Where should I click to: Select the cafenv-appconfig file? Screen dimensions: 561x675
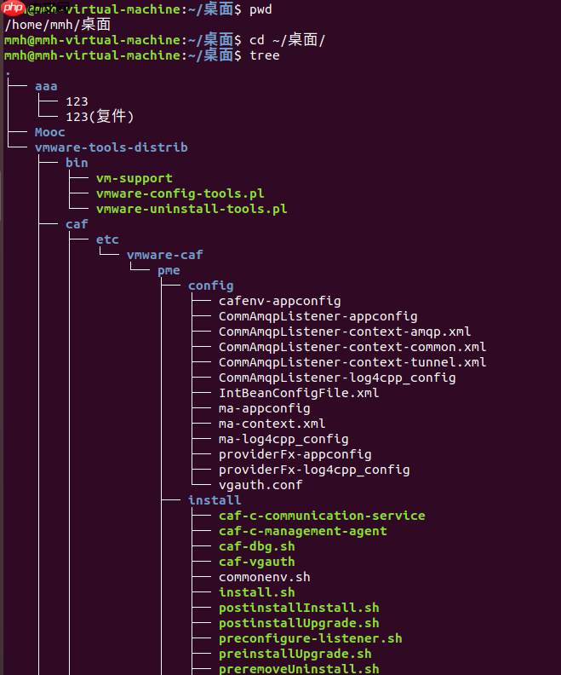pyautogui.click(x=279, y=301)
